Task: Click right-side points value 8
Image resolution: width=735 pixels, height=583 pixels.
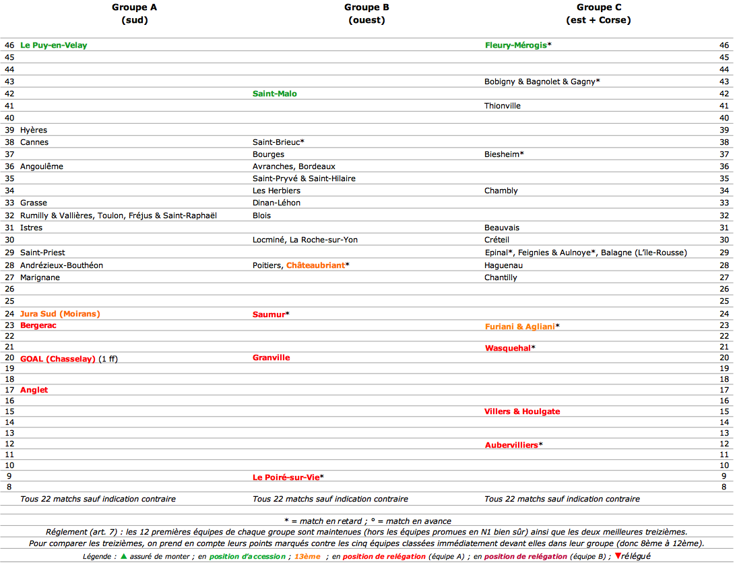Action: pos(724,487)
